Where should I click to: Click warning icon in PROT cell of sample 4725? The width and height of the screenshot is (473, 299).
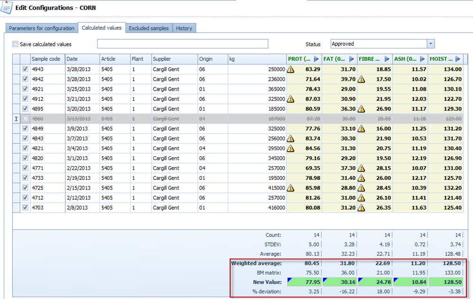point(291,188)
